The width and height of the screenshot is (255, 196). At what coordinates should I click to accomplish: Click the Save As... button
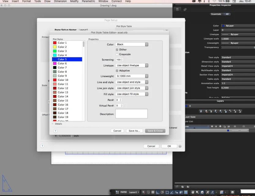tap(134, 131)
